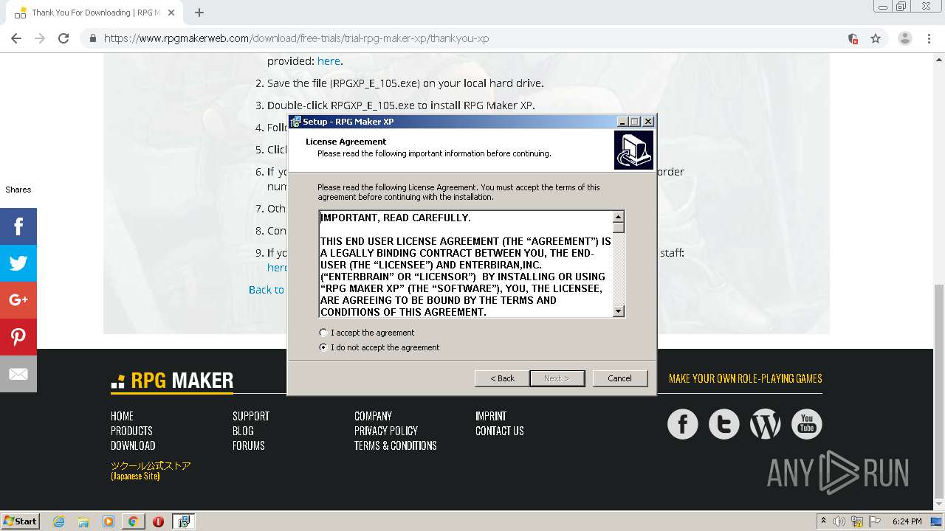
Task: Show hidden tray icons arrow
Action: (823, 521)
